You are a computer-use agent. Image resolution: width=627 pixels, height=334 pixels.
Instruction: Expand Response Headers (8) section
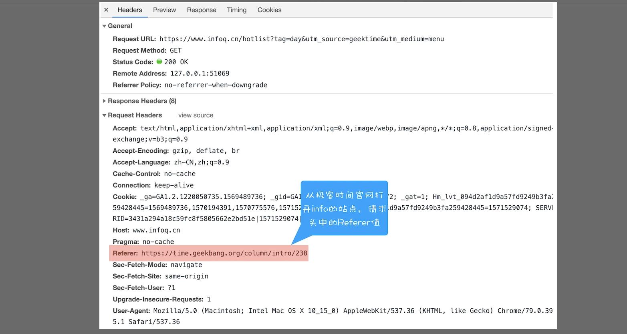tap(105, 101)
